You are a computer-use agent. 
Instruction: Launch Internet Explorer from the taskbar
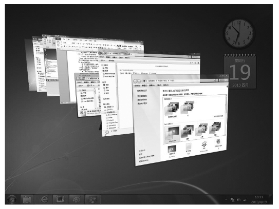click(44, 199)
